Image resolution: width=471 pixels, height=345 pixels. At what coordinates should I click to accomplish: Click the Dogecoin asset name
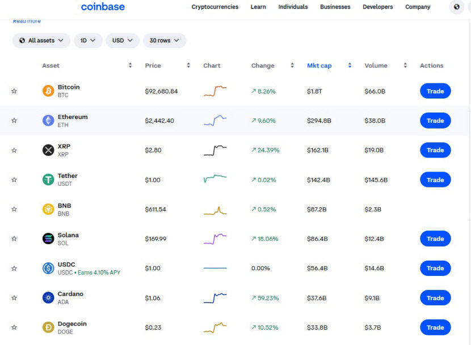click(x=72, y=323)
